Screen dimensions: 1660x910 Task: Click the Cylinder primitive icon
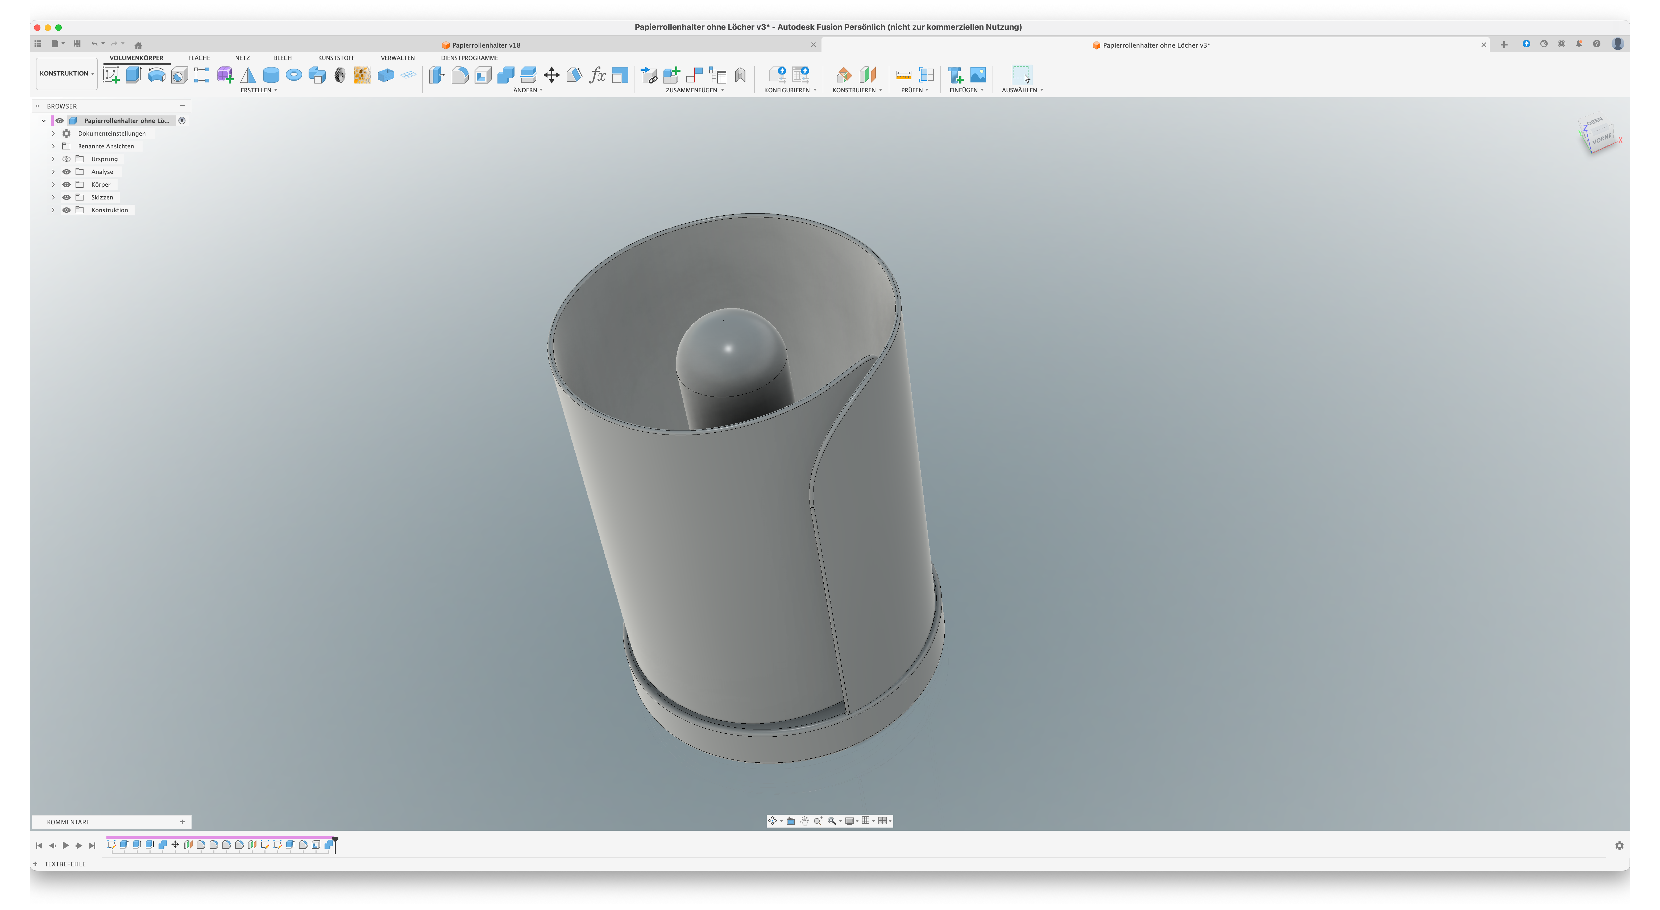pos(271,75)
